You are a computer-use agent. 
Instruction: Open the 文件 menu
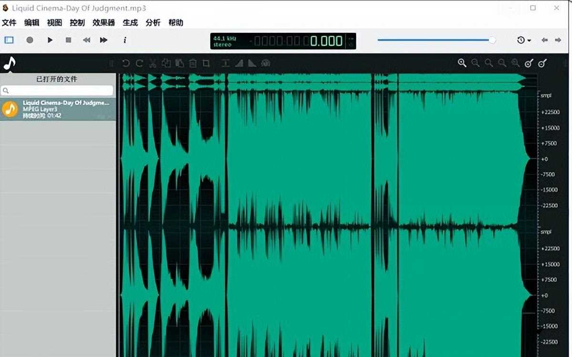(x=9, y=22)
